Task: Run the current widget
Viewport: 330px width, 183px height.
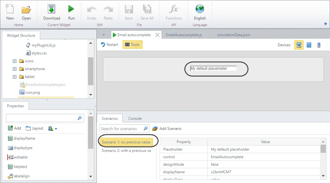Action: pos(71,12)
